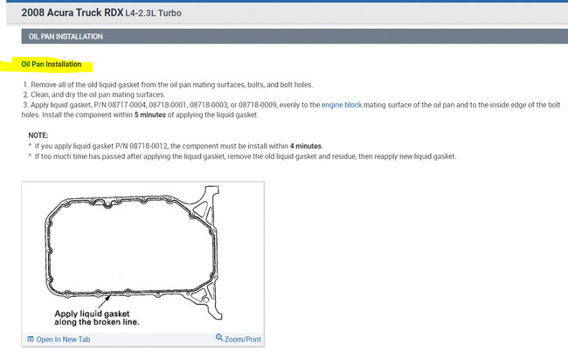Click the Zoom/Print link
Viewport: 568px width, 359px height.
(x=242, y=340)
